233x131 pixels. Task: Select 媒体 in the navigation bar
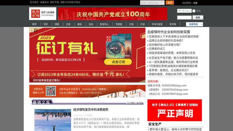[80, 24]
